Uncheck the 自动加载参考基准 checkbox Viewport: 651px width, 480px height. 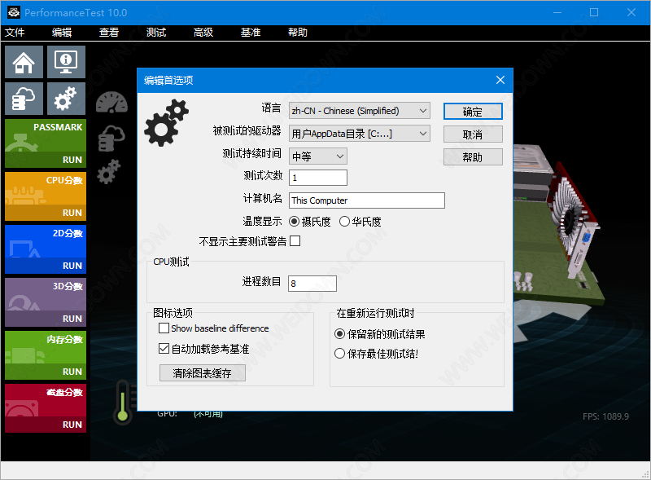[x=164, y=349]
